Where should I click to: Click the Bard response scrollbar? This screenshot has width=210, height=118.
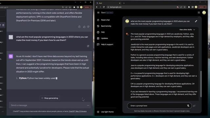tap(201, 84)
